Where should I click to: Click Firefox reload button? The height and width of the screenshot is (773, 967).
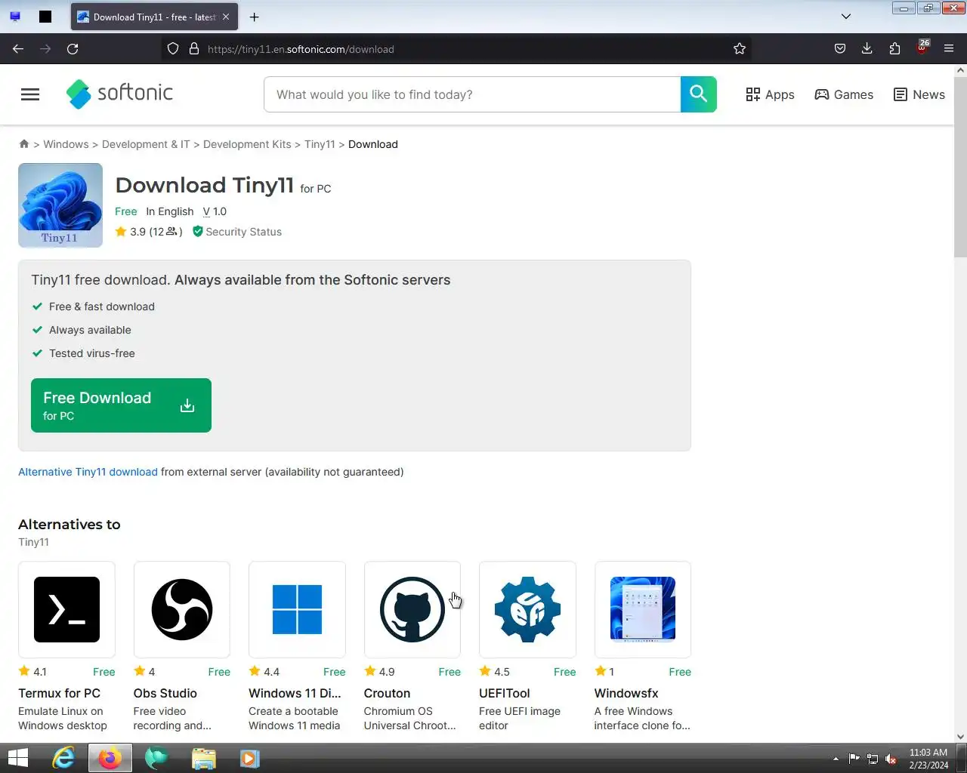click(x=73, y=49)
